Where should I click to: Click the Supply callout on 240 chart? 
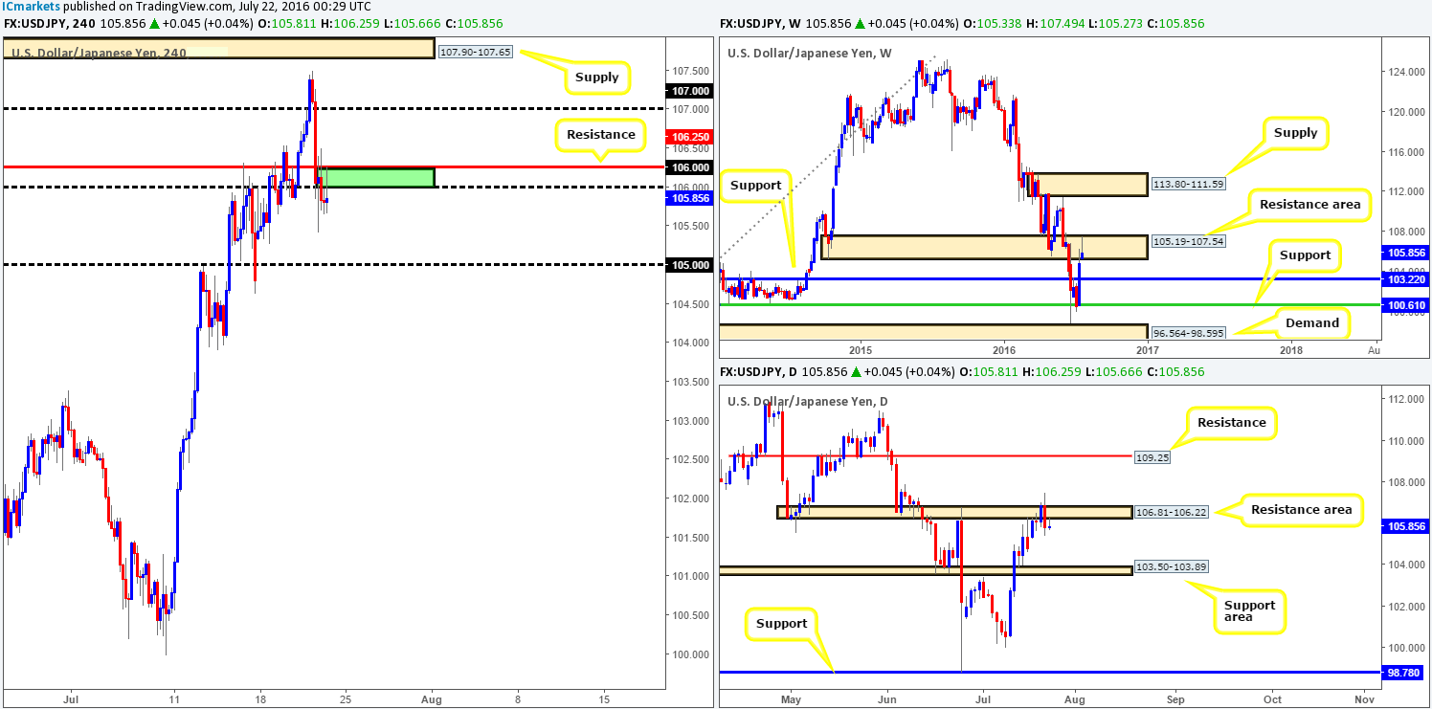(x=597, y=77)
